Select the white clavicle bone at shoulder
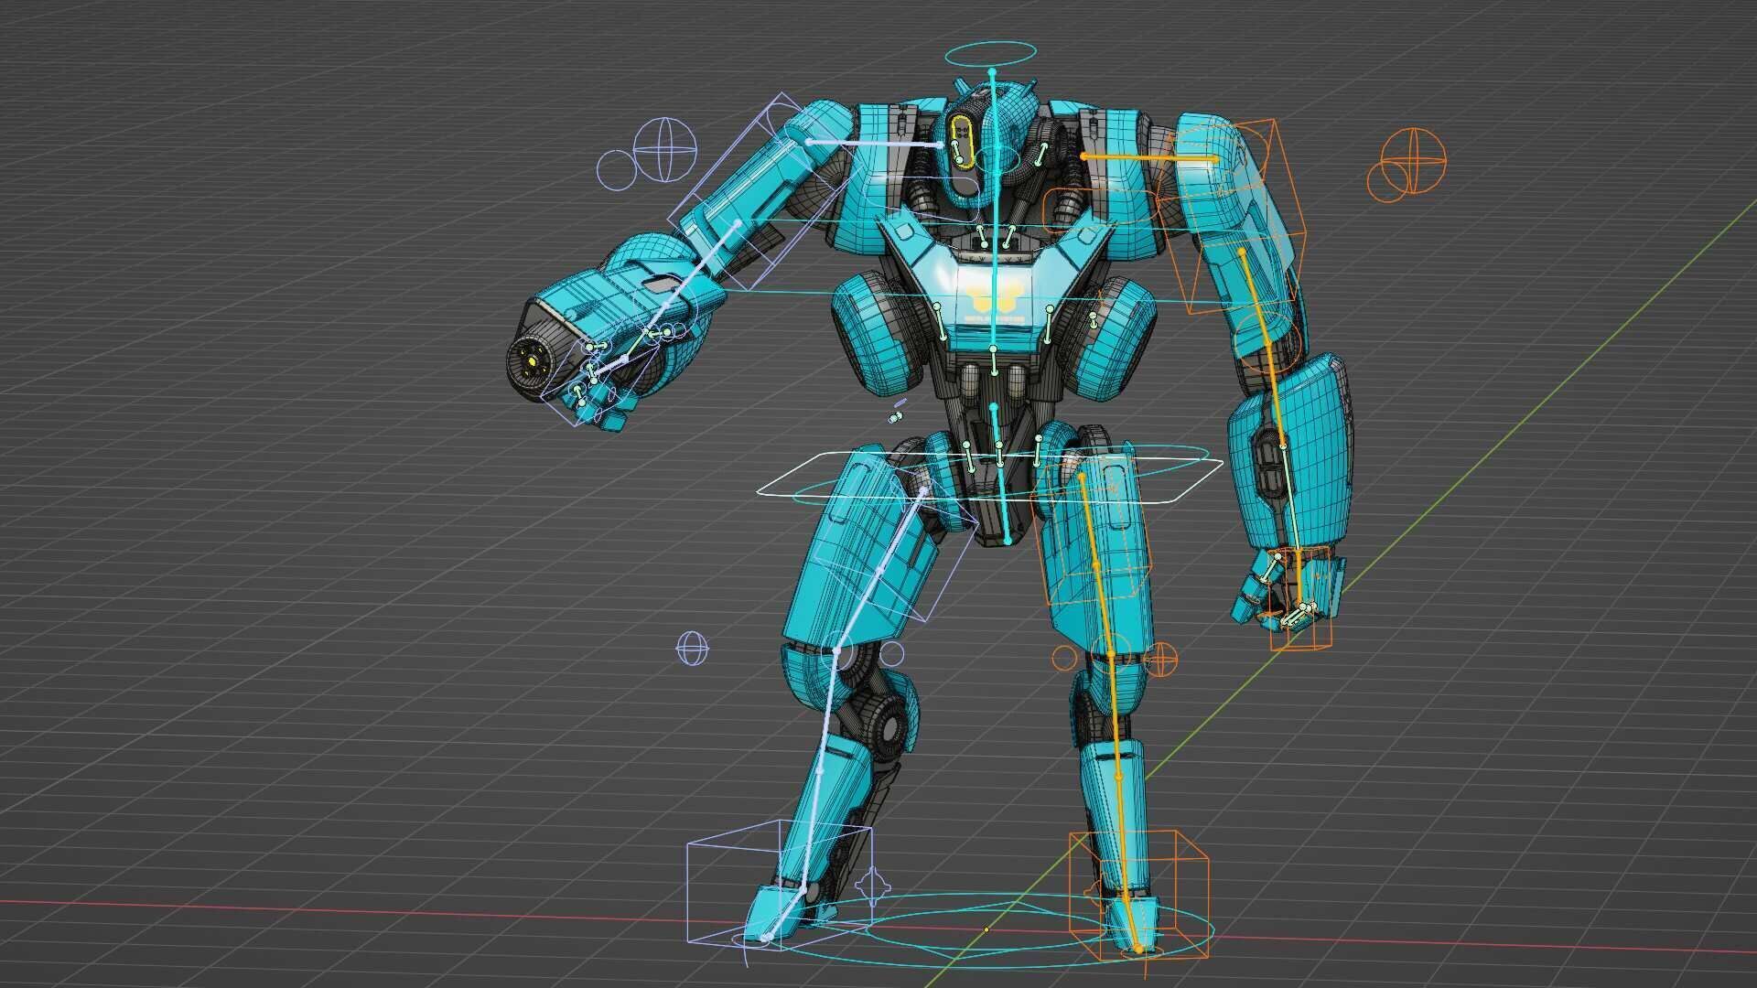 click(876, 144)
